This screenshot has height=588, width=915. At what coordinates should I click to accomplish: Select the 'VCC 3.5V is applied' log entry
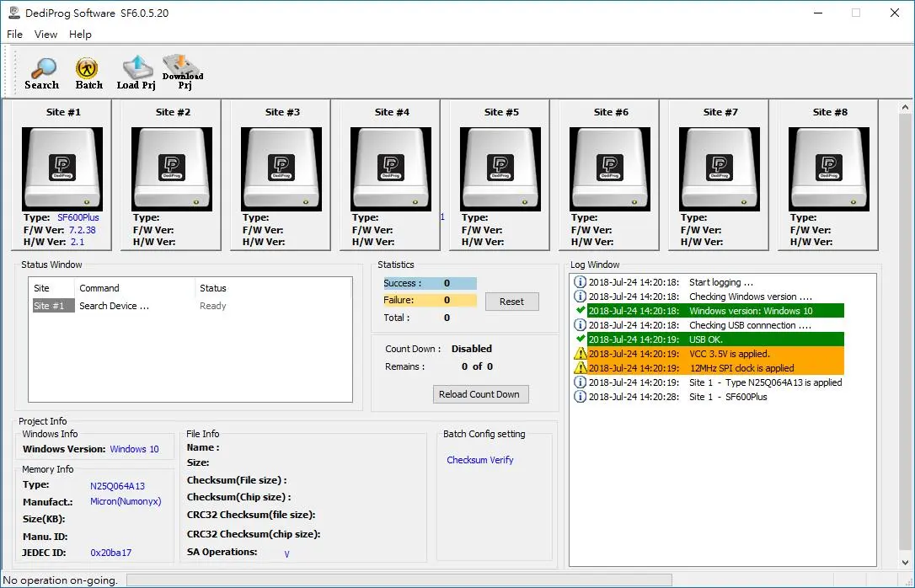tap(714, 354)
